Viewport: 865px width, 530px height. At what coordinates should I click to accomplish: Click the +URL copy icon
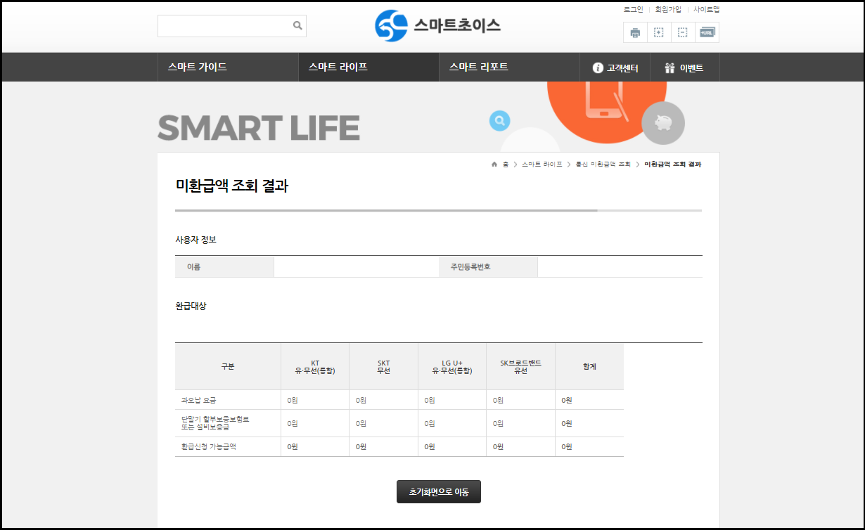click(707, 32)
